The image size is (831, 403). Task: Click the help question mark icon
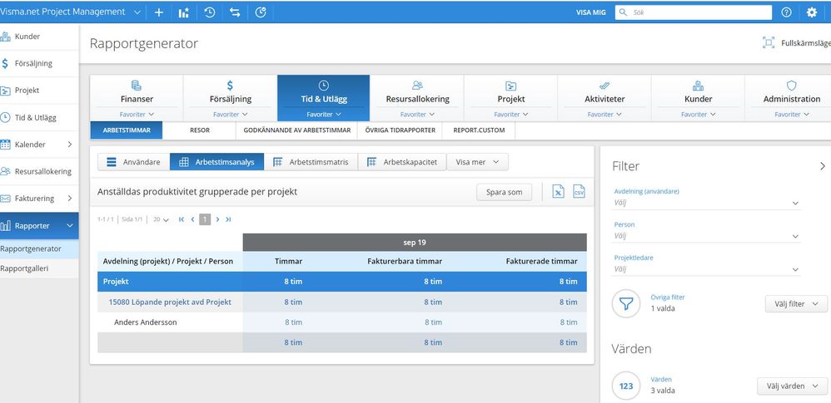tap(786, 12)
